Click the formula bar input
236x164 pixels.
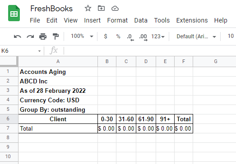tap(150, 50)
